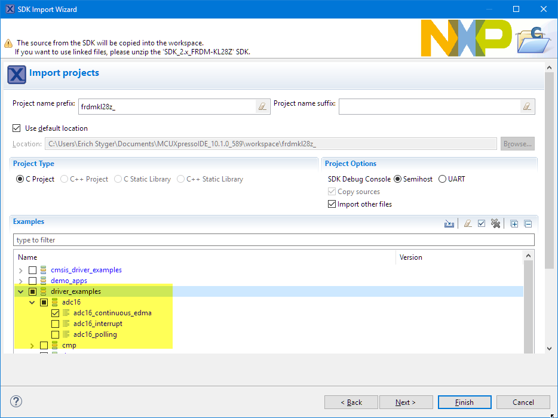Toggle the Import other files checkbox
Image resolution: width=558 pixels, height=418 pixels.
332,204
